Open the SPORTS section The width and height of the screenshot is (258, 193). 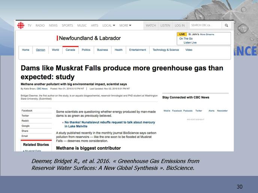click(x=67, y=25)
